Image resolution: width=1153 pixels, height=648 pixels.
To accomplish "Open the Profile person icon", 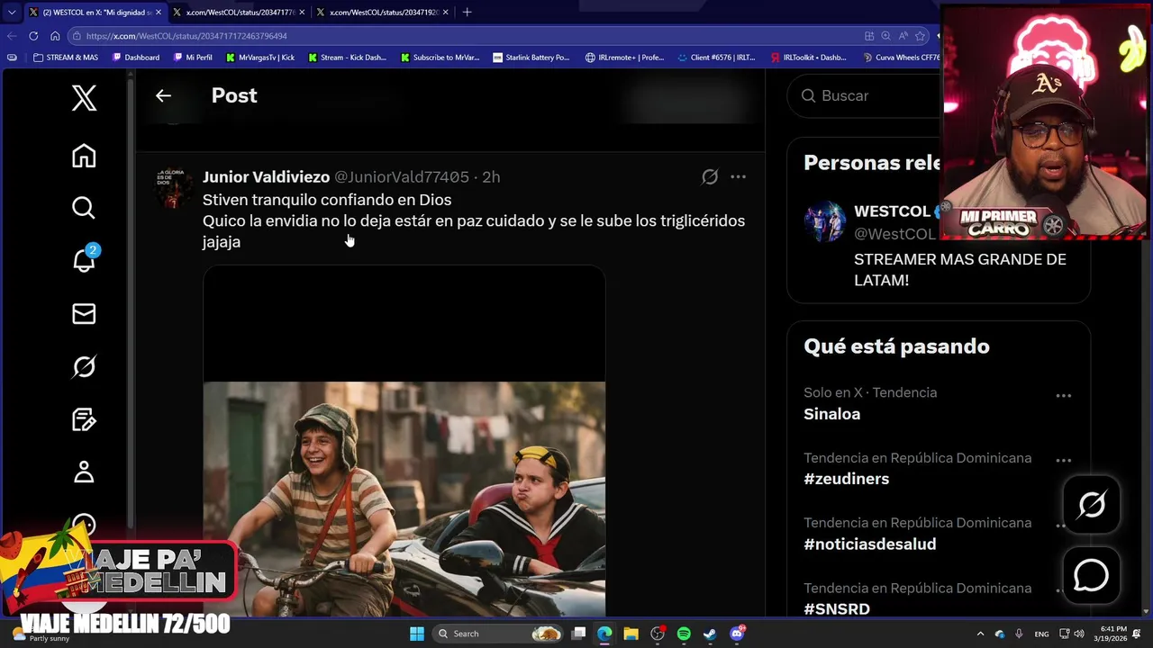I will point(84,472).
